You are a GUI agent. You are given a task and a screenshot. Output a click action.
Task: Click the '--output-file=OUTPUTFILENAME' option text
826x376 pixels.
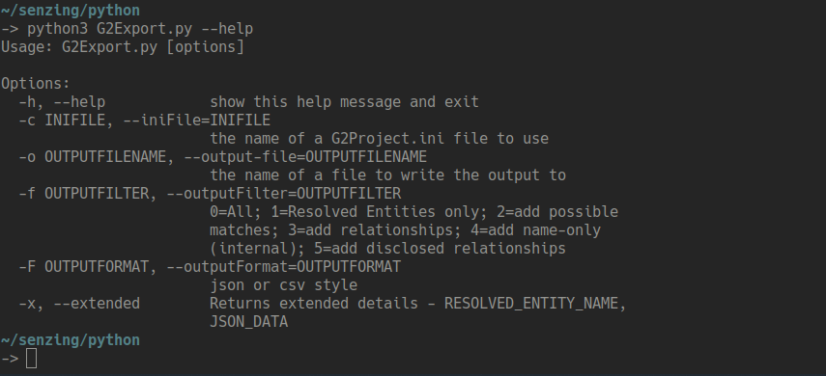pos(305,157)
